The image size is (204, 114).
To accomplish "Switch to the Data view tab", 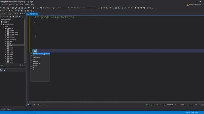I will pos(40,105).
